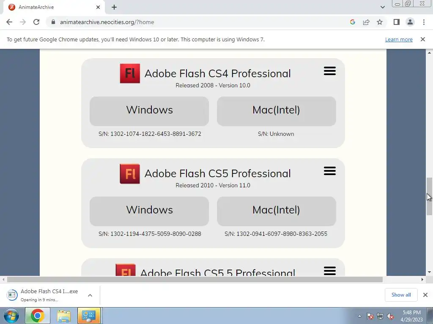Viewport: 433px width, 324px height.
Task: Click the browser Back arrow
Action: pos(9,22)
